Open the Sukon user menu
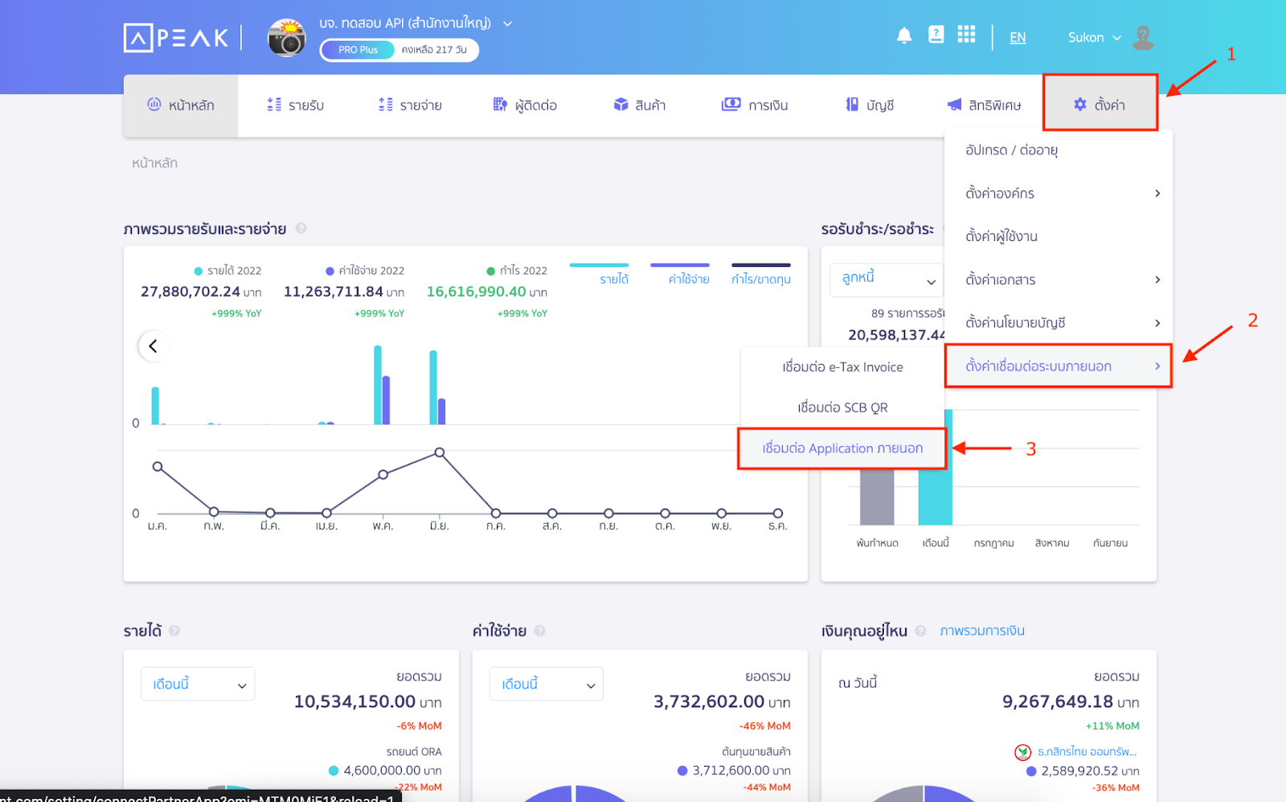 point(1094,38)
